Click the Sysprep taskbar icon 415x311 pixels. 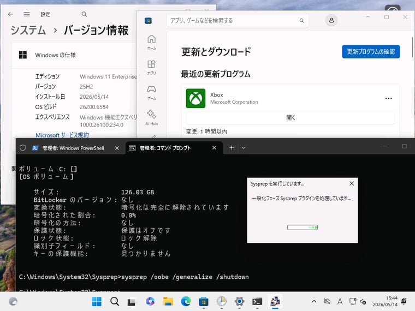tap(275, 301)
